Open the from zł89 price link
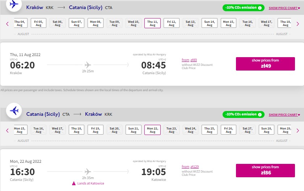Viewport: 304px width, 191px height. click(x=189, y=60)
